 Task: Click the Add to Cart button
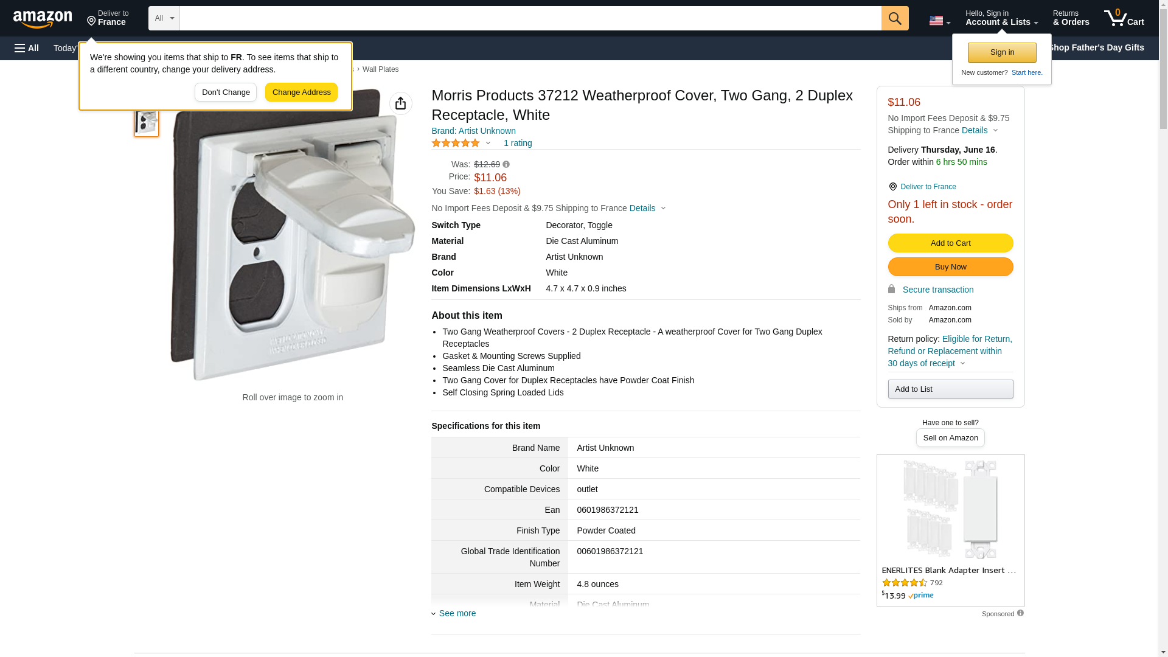(950, 243)
